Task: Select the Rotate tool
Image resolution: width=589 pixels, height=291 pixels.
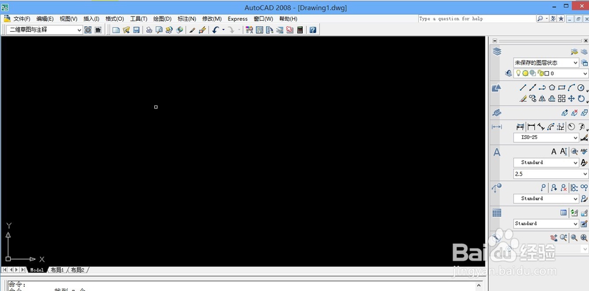Action: [x=581, y=98]
